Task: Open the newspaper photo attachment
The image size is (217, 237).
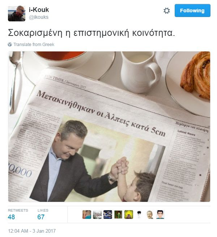Action: coord(109,127)
